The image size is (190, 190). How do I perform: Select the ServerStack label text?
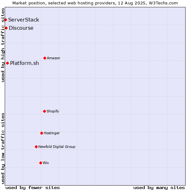coord(24,20)
